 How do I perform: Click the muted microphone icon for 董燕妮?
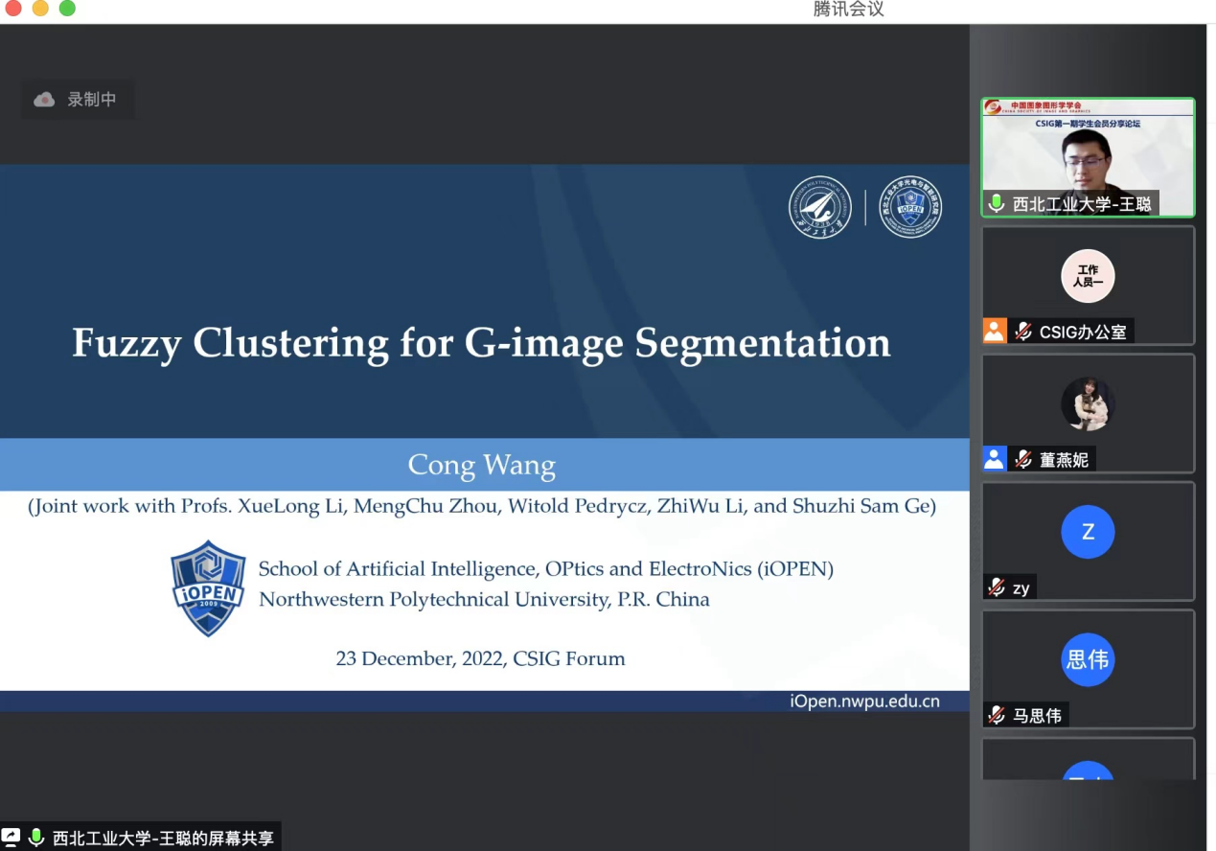(x=1023, y=459)
